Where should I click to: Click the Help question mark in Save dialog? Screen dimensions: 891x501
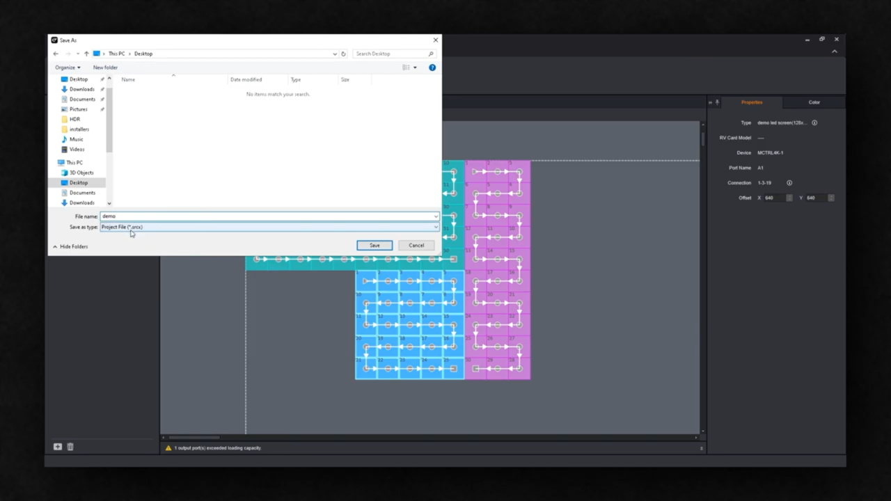(432, 67)
